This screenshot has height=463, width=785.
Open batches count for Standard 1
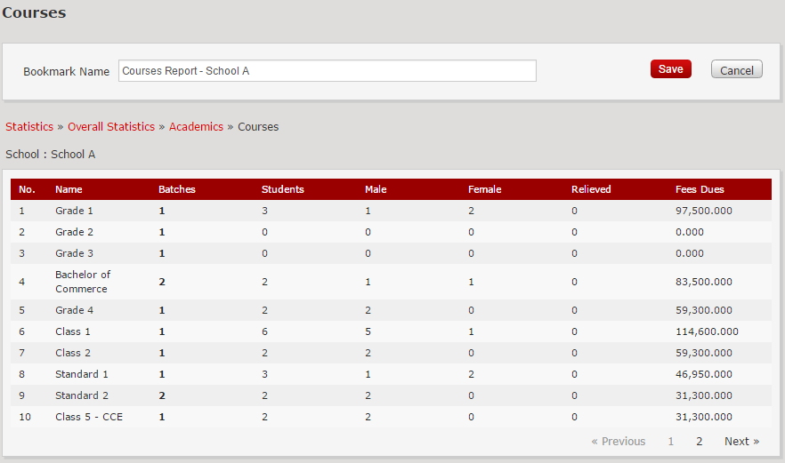(x=162, y=374)
